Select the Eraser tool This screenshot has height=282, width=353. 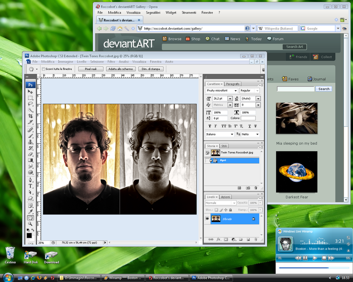30,154
